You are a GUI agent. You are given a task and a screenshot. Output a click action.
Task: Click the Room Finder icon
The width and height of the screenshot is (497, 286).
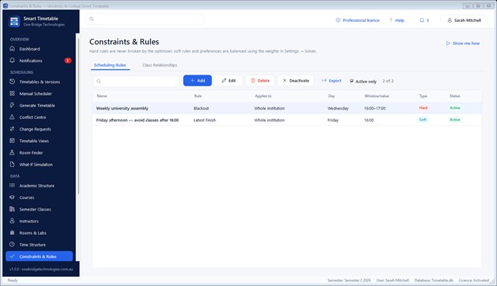12,152
